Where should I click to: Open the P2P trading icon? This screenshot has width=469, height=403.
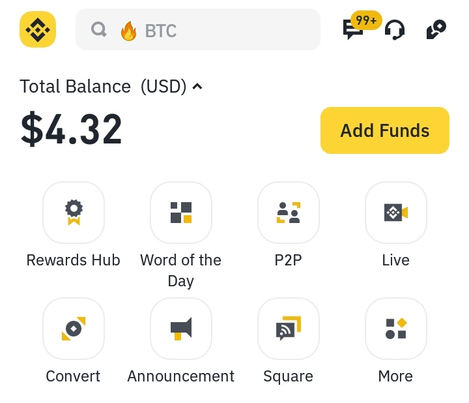289,213
